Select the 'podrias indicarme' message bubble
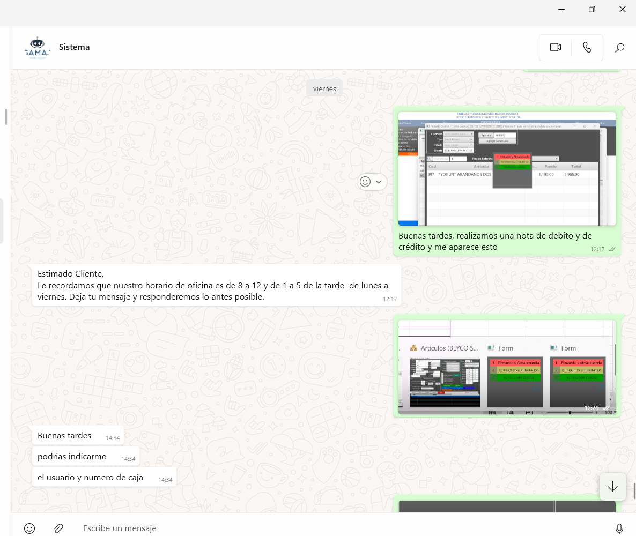 pos(72,456)
